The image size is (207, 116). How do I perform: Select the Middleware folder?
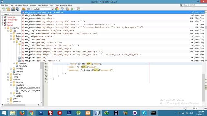pyautogui.click(x=23, y=63)
